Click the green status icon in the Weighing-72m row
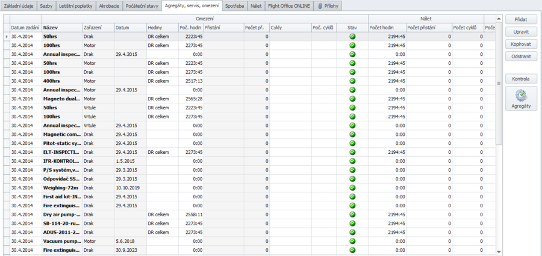Screen dimensions: 542x256 pyautogui.click(x=352, y=187)
